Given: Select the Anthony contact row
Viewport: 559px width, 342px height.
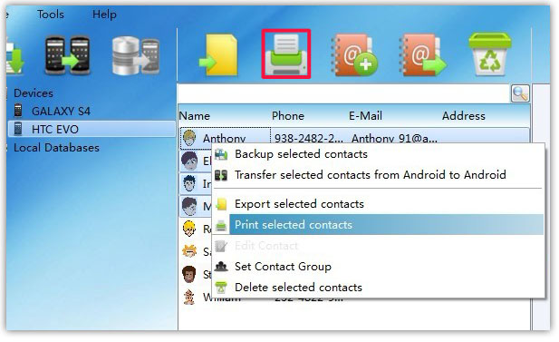Looking at the screenshot, I should 354,138.
